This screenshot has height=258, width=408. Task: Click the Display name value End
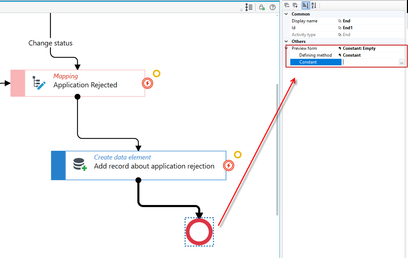347,21
